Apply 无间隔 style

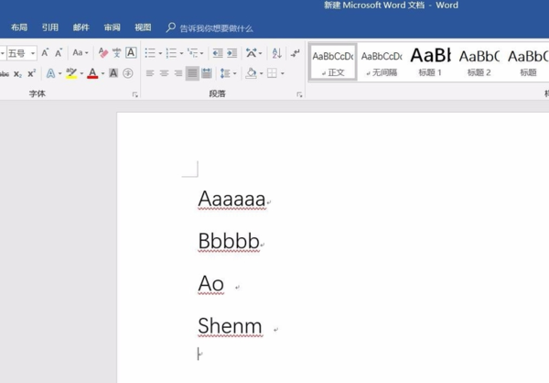382,62
